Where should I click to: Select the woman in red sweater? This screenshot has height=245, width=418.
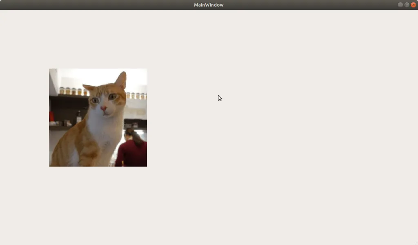click(x=132, y=153)
